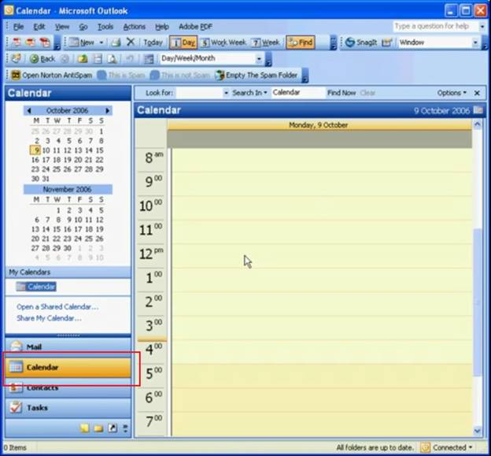Click the Delete X icon in the toolbar

pos(131,42)
